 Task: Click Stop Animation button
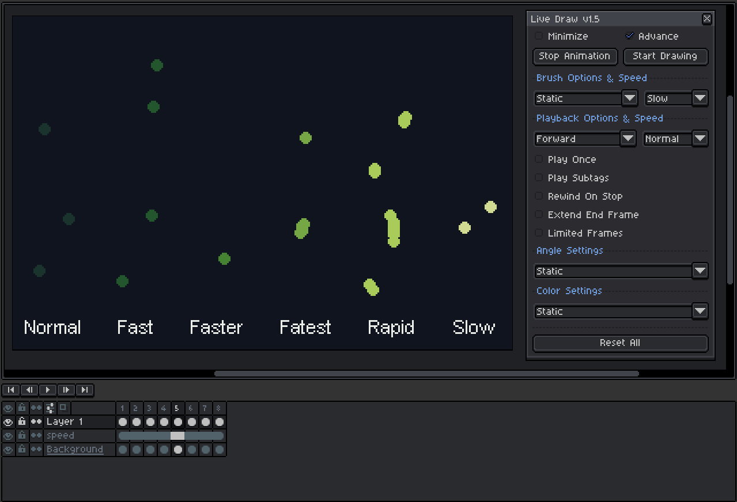575,56
